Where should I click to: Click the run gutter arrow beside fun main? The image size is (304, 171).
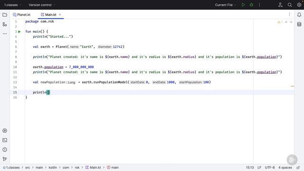(x=19, y=32)
